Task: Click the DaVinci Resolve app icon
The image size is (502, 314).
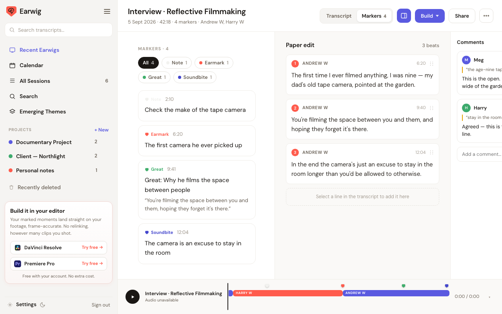Action: point(18,248)
